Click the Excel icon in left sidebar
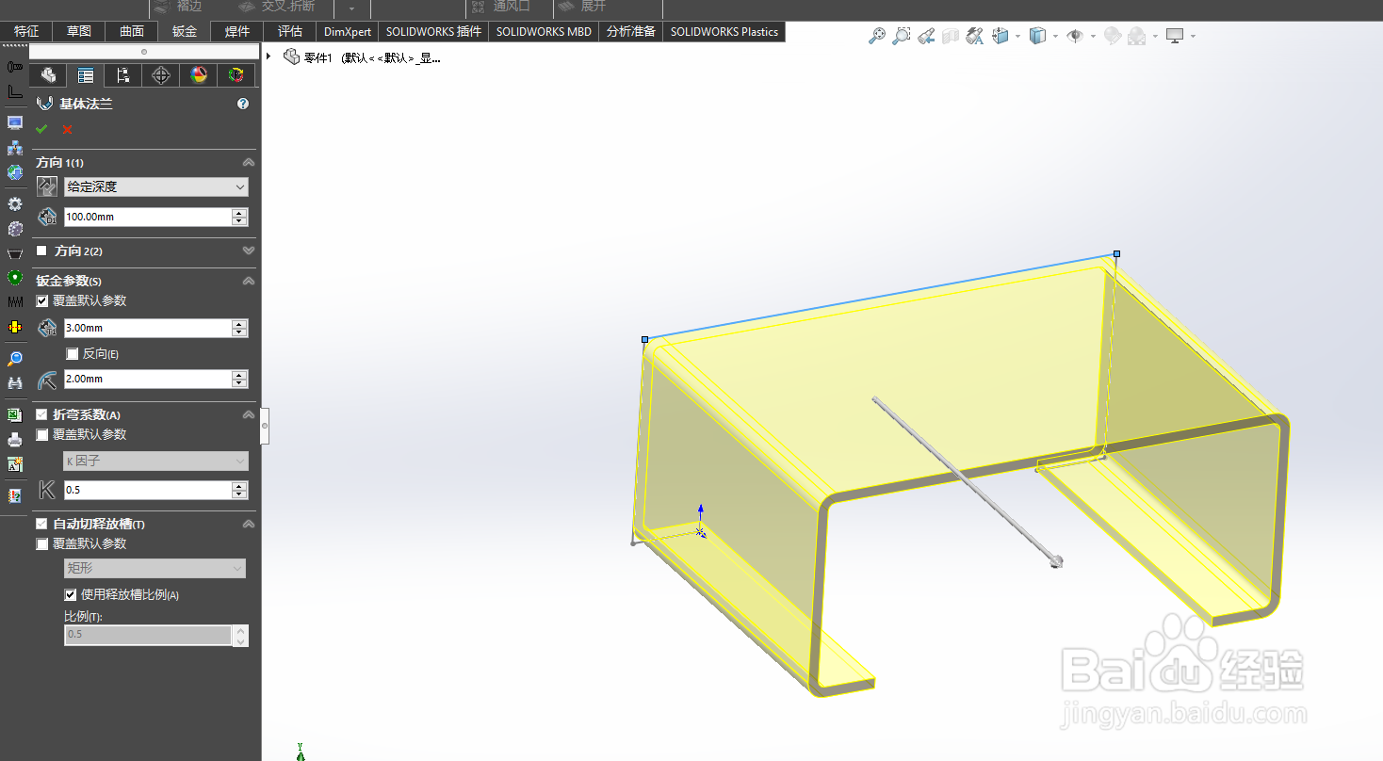Image resolution: width=1383 pixels, height=761 pixels. [x=15, y=414]
